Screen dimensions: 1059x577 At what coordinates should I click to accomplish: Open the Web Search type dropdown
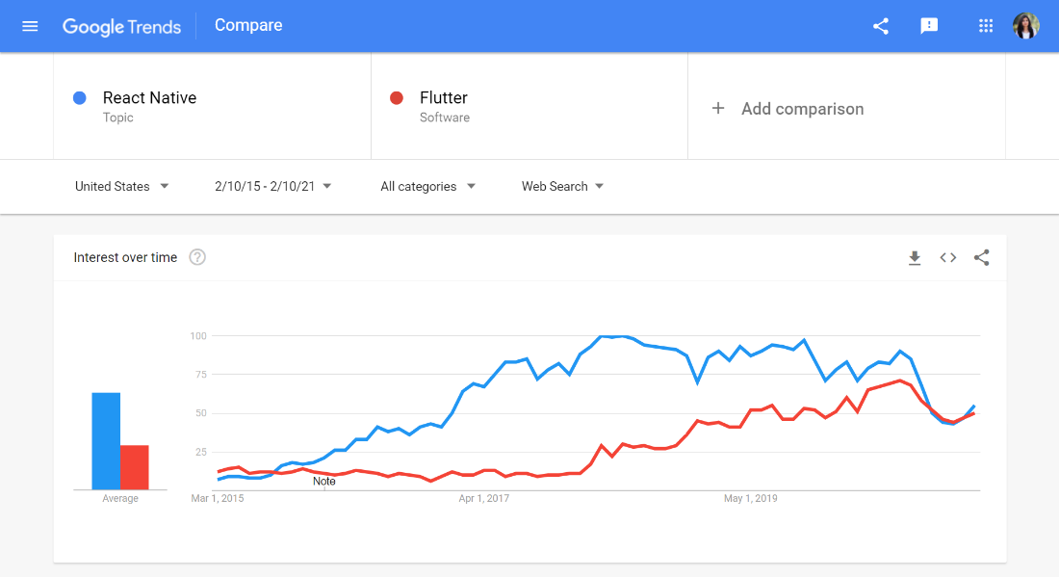(562, 187)
